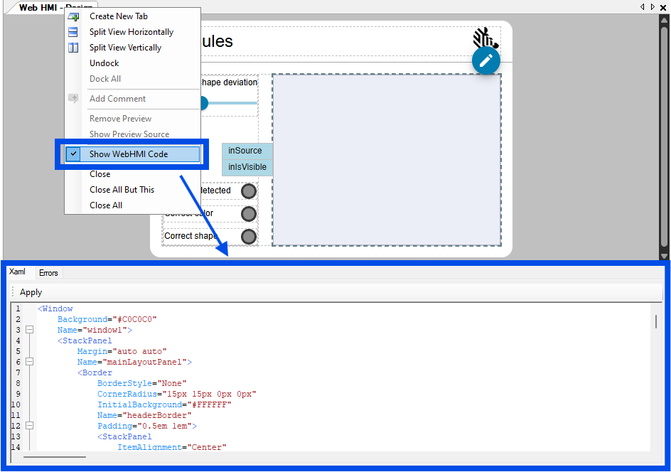The image size is (671, 472).
Task: Toggle the Correct shape status indicator
Action: pyautogui.click(x=249, y=236)
